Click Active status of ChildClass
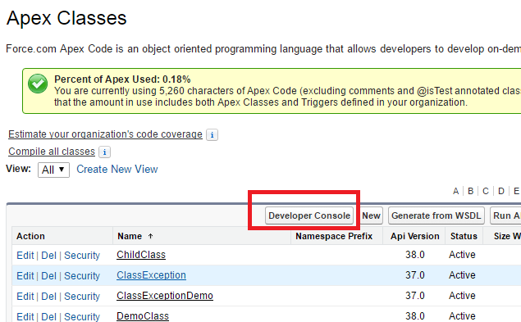 coord(462,255)
